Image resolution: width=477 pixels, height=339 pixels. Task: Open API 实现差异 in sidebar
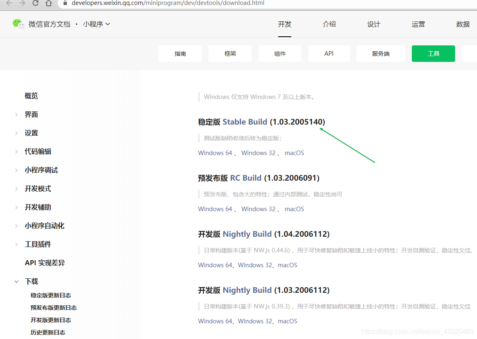45,263
